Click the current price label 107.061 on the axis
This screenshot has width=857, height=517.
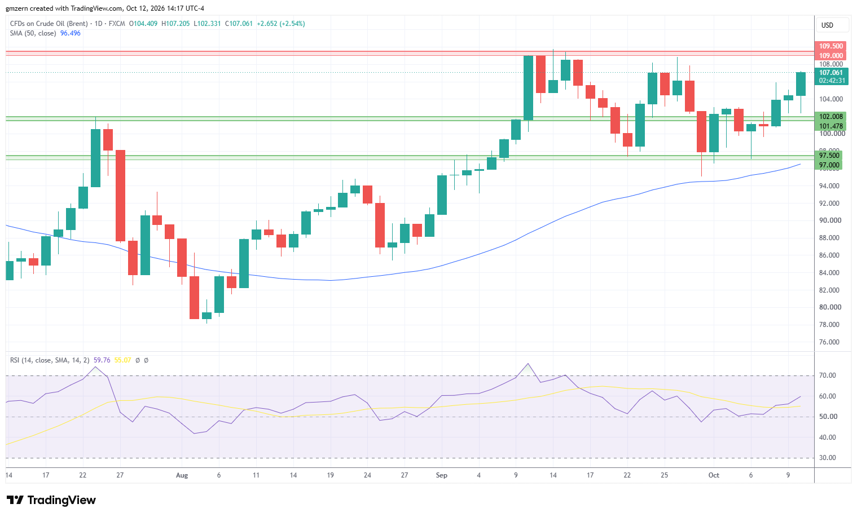[831, 73]
